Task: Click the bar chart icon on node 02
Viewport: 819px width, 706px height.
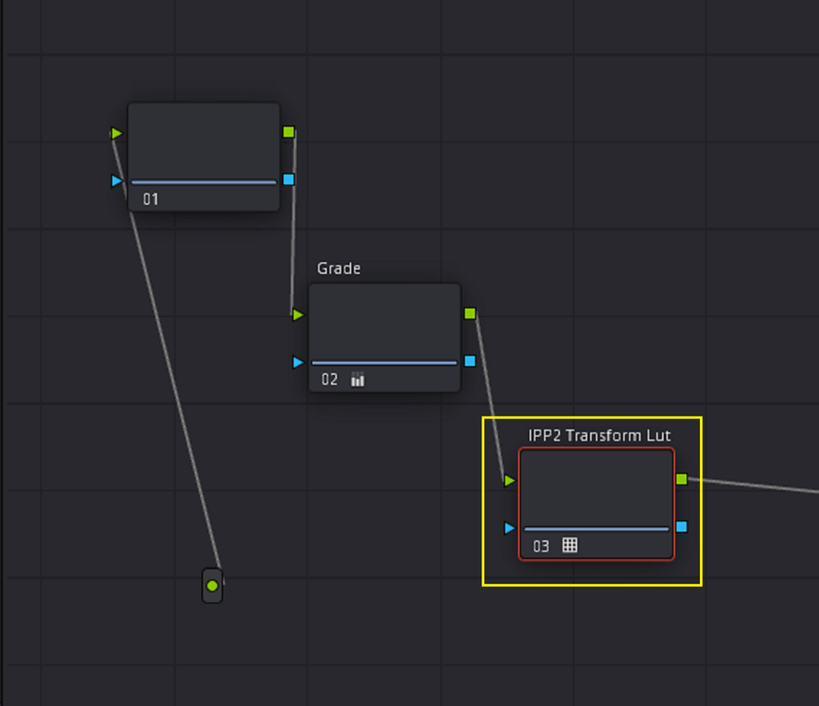Action: pos(358,379)
